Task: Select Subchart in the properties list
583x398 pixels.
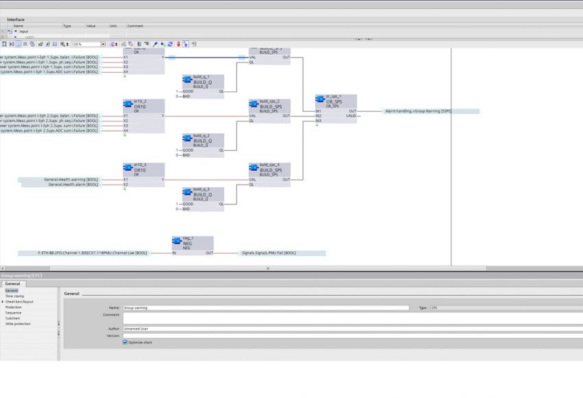Action: tap(12, 318)
